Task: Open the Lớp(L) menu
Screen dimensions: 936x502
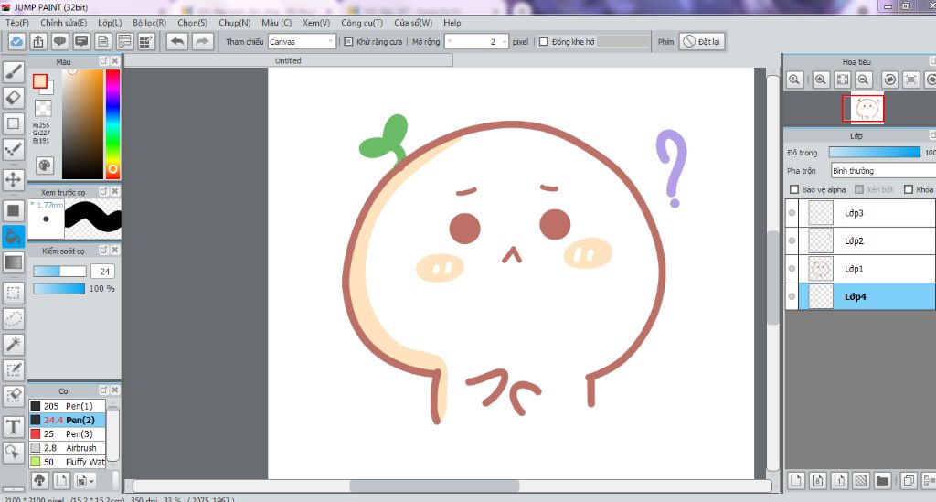Action: coord(110,23)
